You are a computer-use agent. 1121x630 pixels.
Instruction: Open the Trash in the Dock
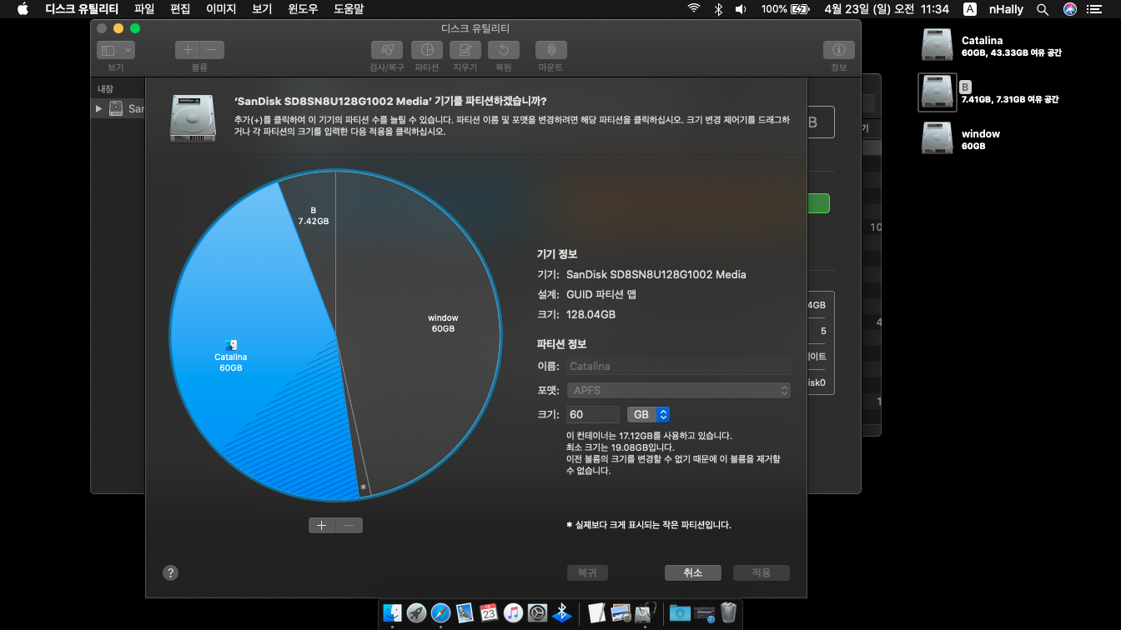(x=728, y=612)
